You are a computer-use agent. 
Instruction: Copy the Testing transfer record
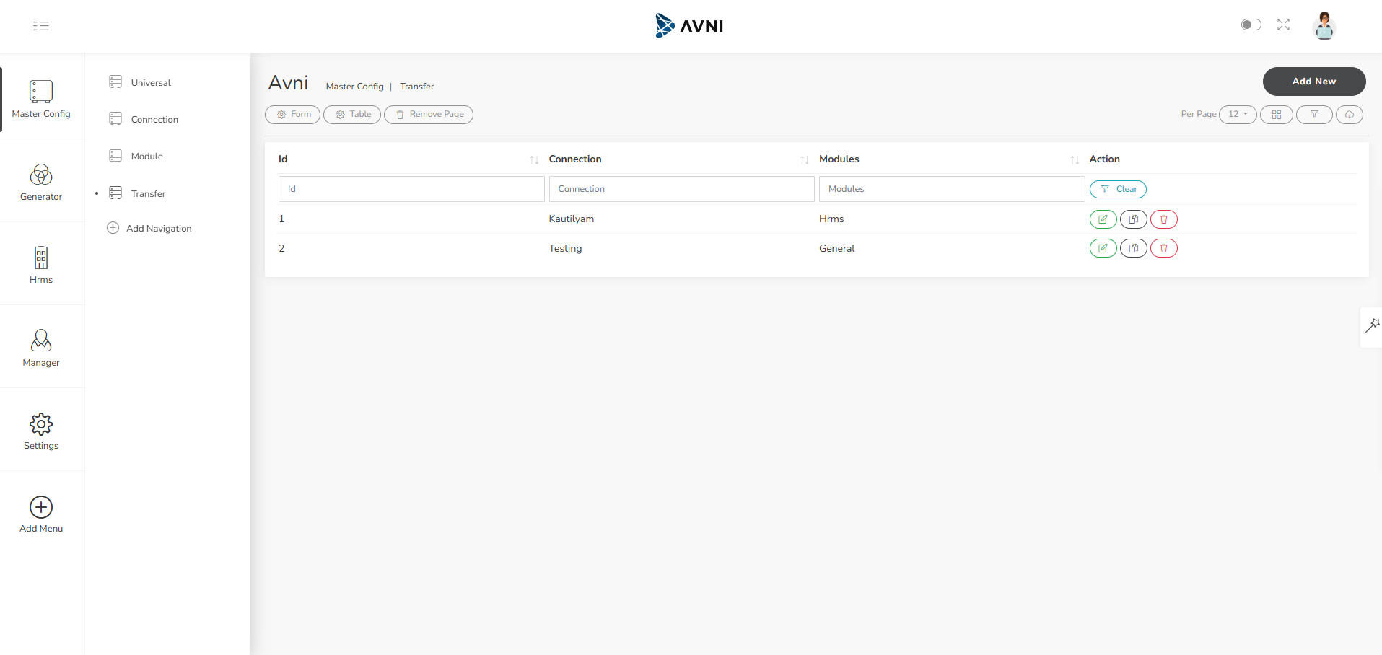[1133, 248]
